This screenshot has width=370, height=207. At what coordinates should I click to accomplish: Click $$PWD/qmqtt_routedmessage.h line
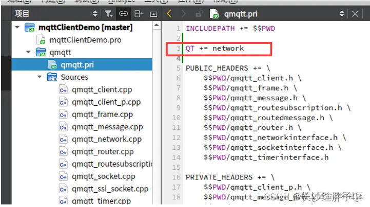click(268, 118)
